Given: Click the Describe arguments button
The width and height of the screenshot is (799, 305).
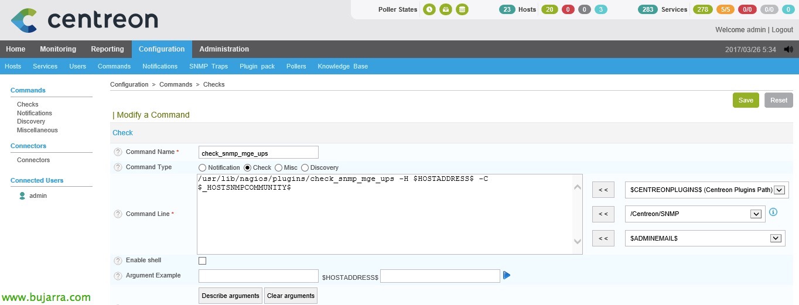Looking at the screenshot, I should pyautogui.click(x=230, y=296).
